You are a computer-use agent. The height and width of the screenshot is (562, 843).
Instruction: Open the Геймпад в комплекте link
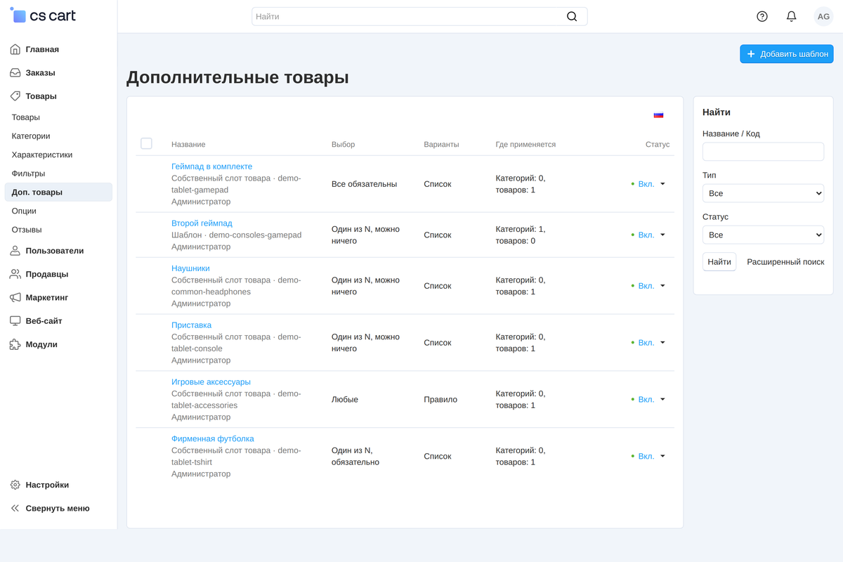(211, 166)
